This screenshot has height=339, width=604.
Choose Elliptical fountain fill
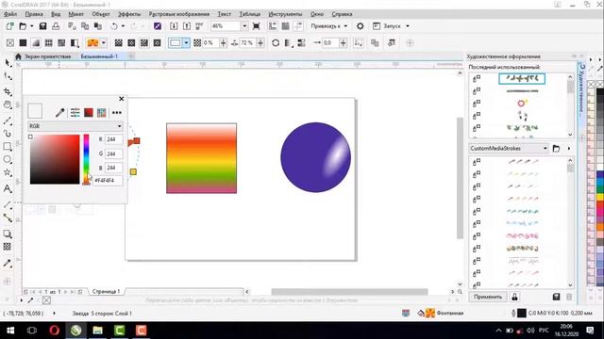(x=131, y=42)
